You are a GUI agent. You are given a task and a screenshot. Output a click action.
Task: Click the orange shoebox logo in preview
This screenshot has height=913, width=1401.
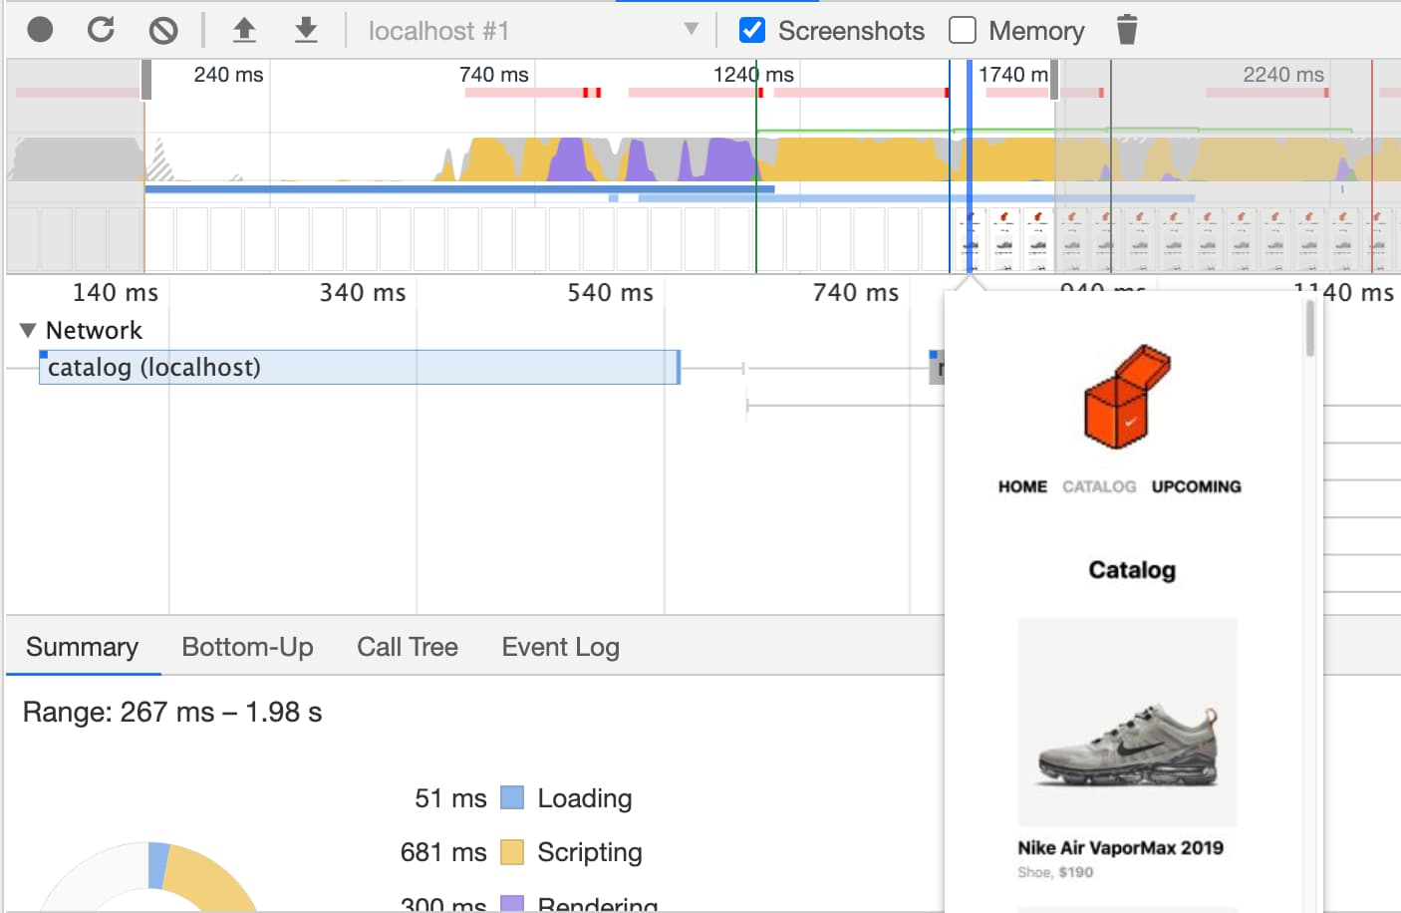tap(1127, 396)
